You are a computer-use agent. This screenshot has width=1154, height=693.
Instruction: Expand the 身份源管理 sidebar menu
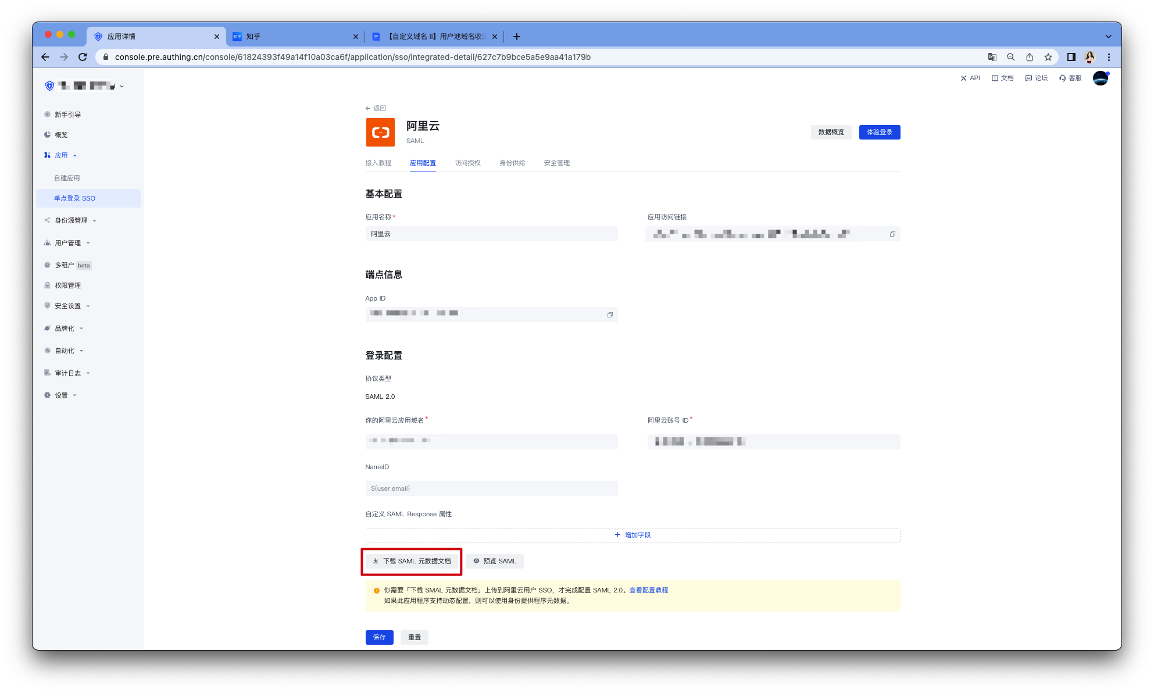pos(71,220)
